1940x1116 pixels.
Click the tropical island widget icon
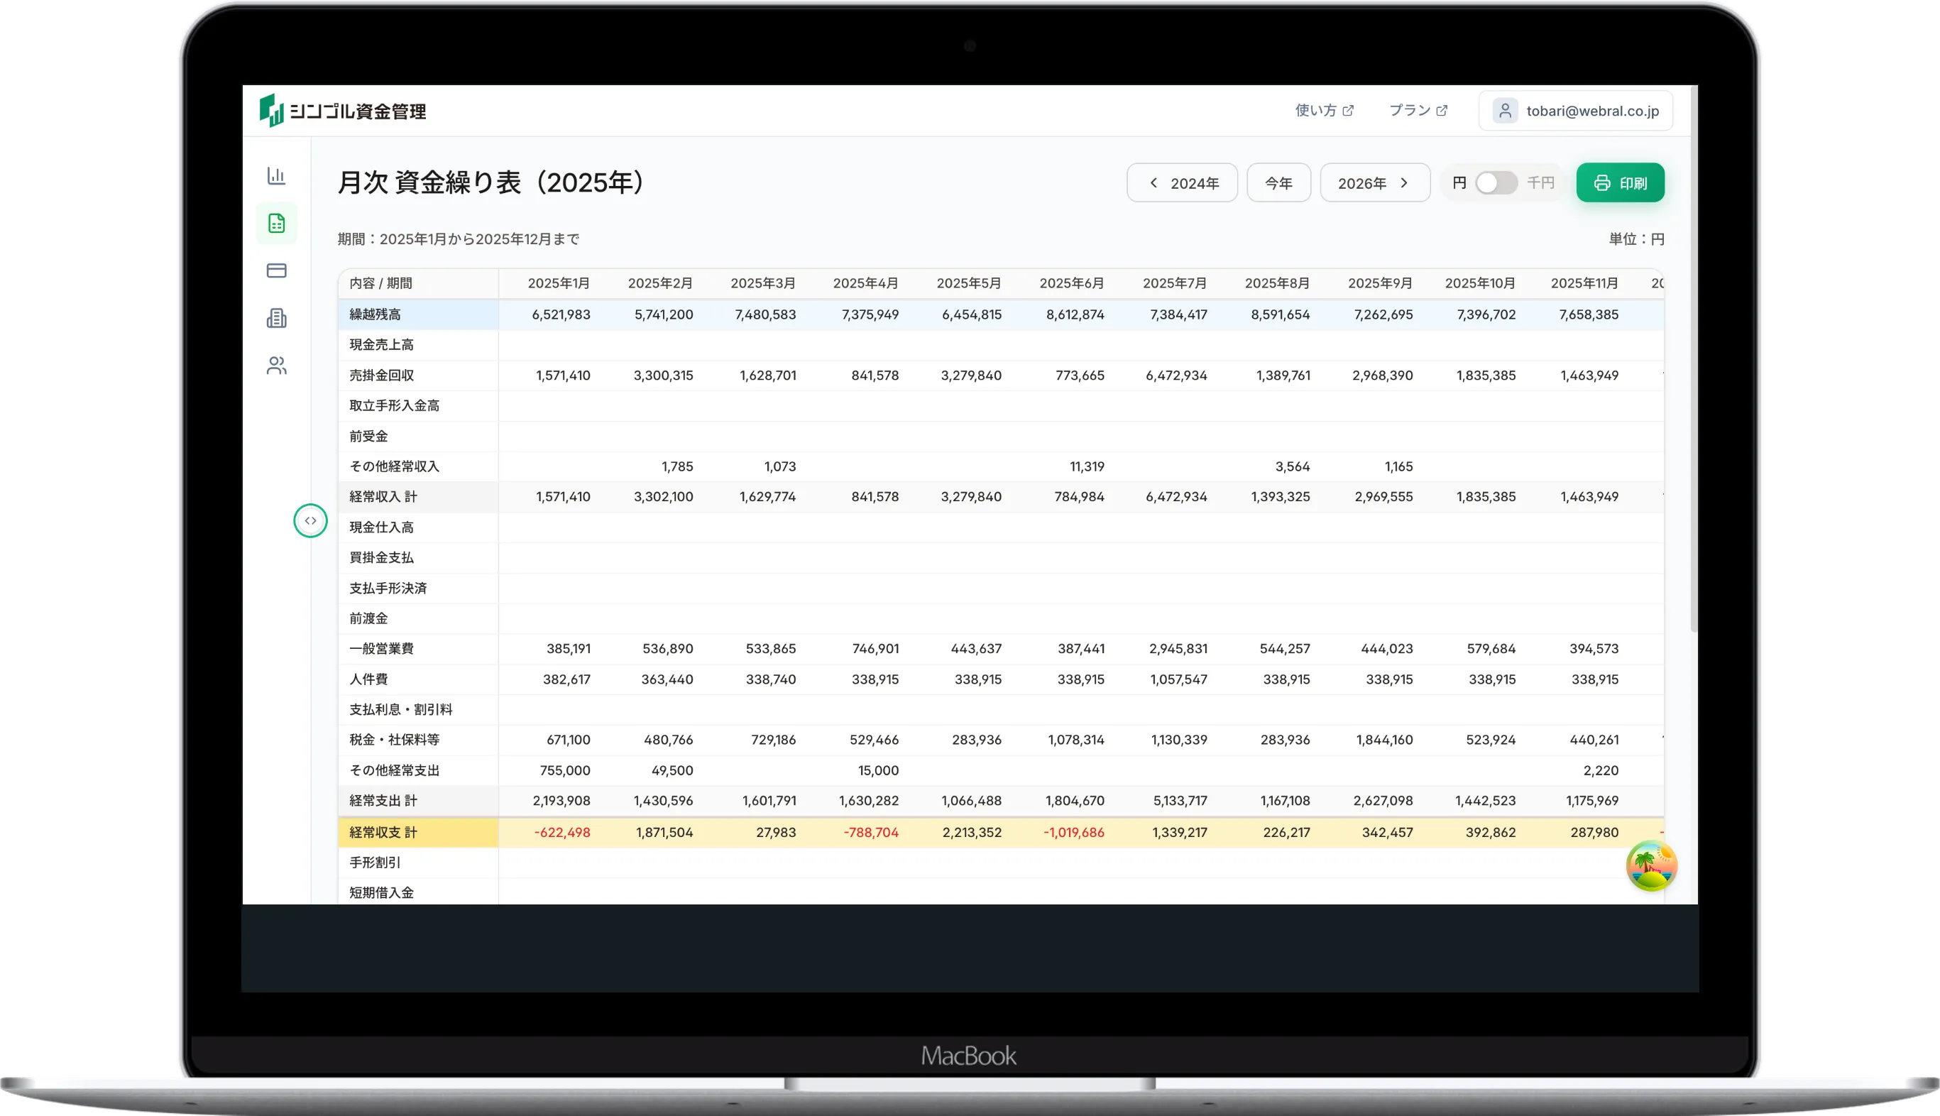pyautogui.click(x=1652, y=865)
